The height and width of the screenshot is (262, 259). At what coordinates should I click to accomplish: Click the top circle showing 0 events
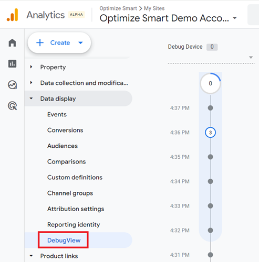[210, 83]
